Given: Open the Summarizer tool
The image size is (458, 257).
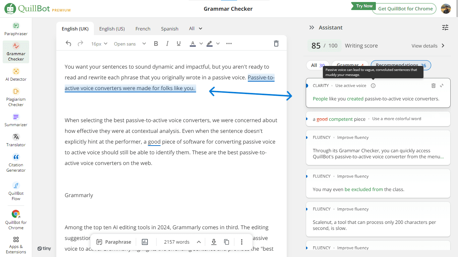Looking at the screenshot, I should [x=16, y=120].
